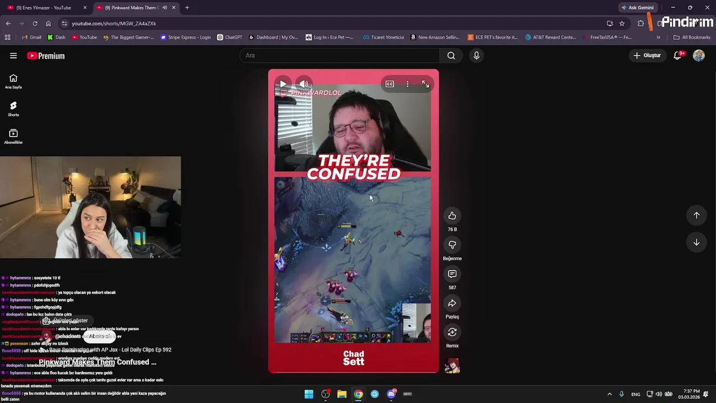Open the Chrome extensions puzzle icon

pyautogui.click(x=641, y=24)
